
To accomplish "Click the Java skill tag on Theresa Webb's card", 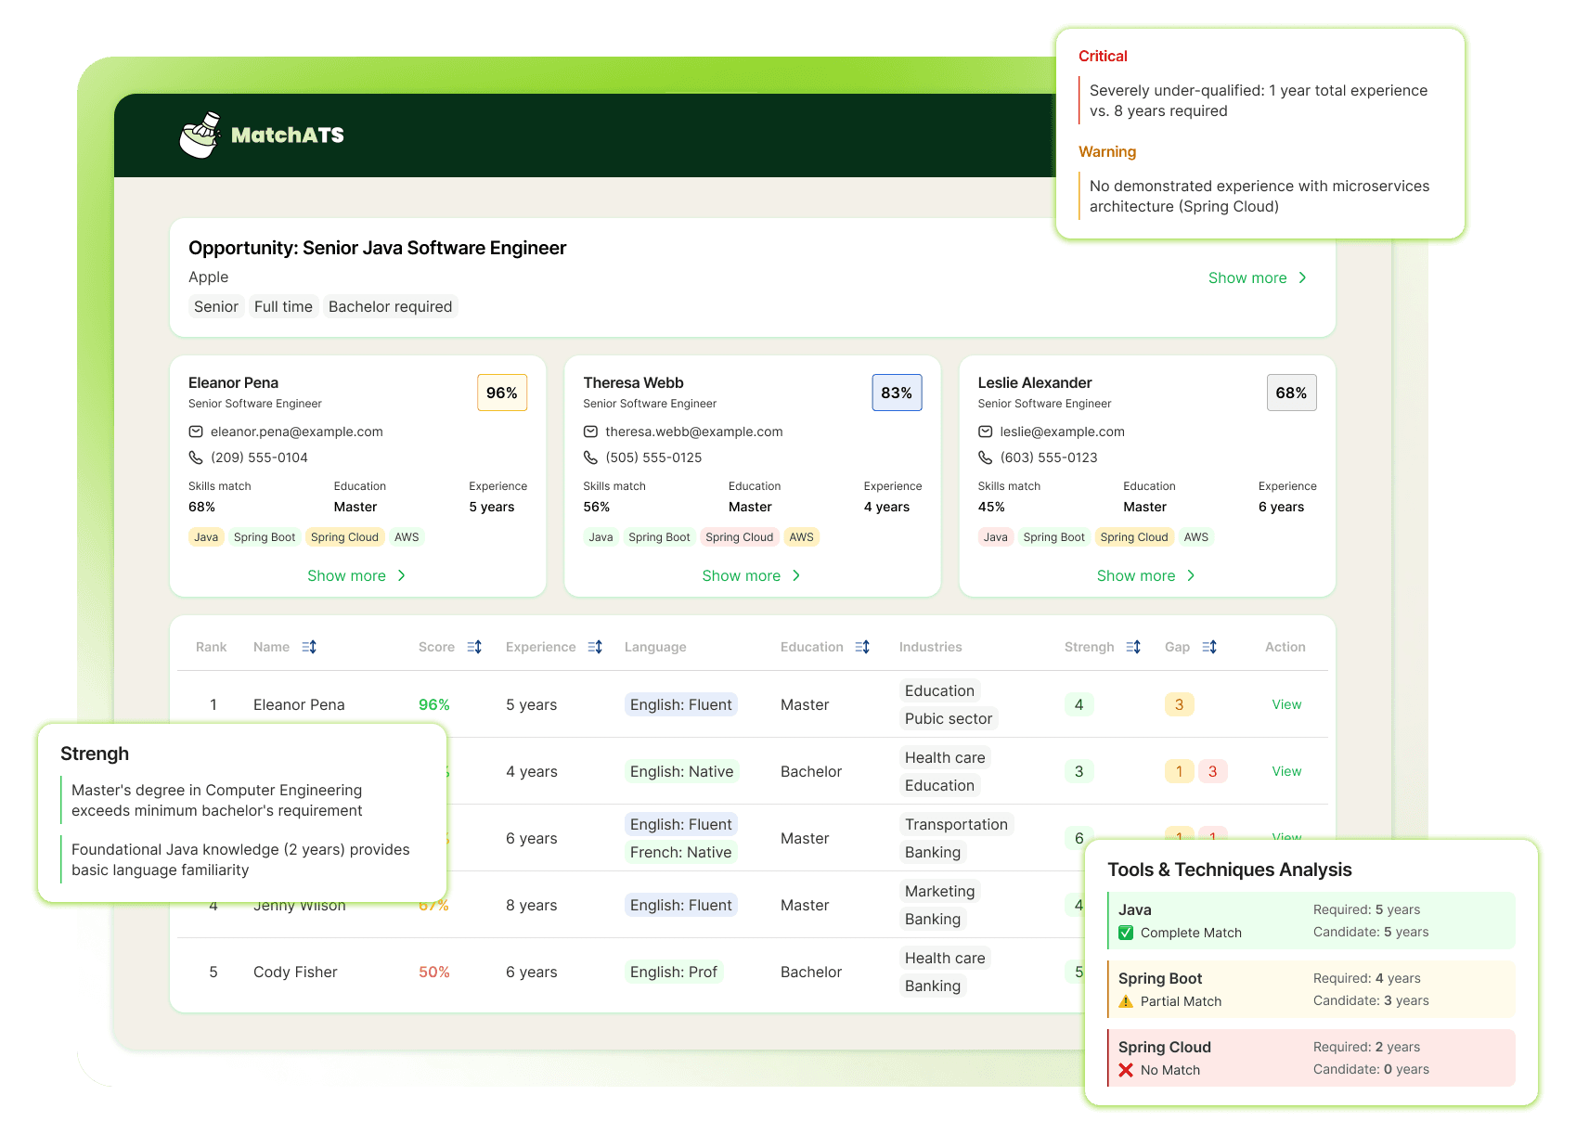I will pos(601,536).
